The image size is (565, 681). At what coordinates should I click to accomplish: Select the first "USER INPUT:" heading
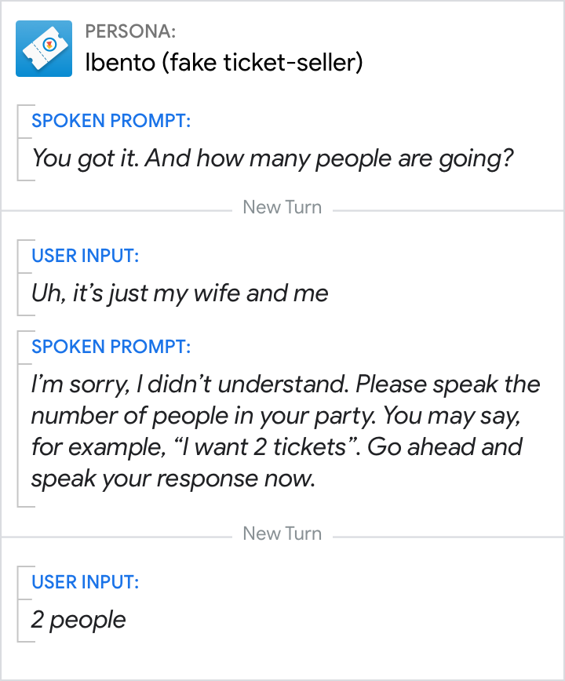[x=85, y=256]
